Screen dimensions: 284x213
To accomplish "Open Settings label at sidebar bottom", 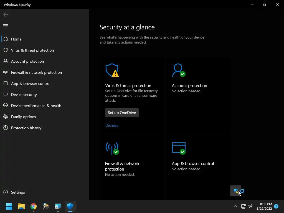I will [x=18, y=192].
